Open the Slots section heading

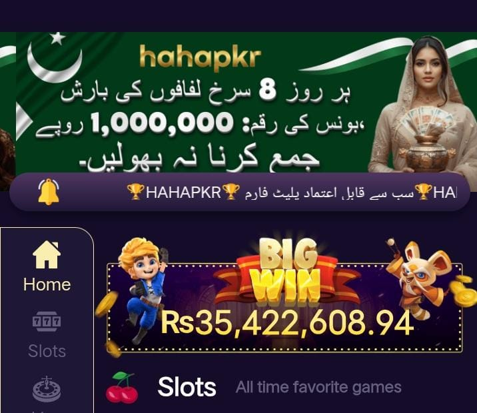click(187, 387)
